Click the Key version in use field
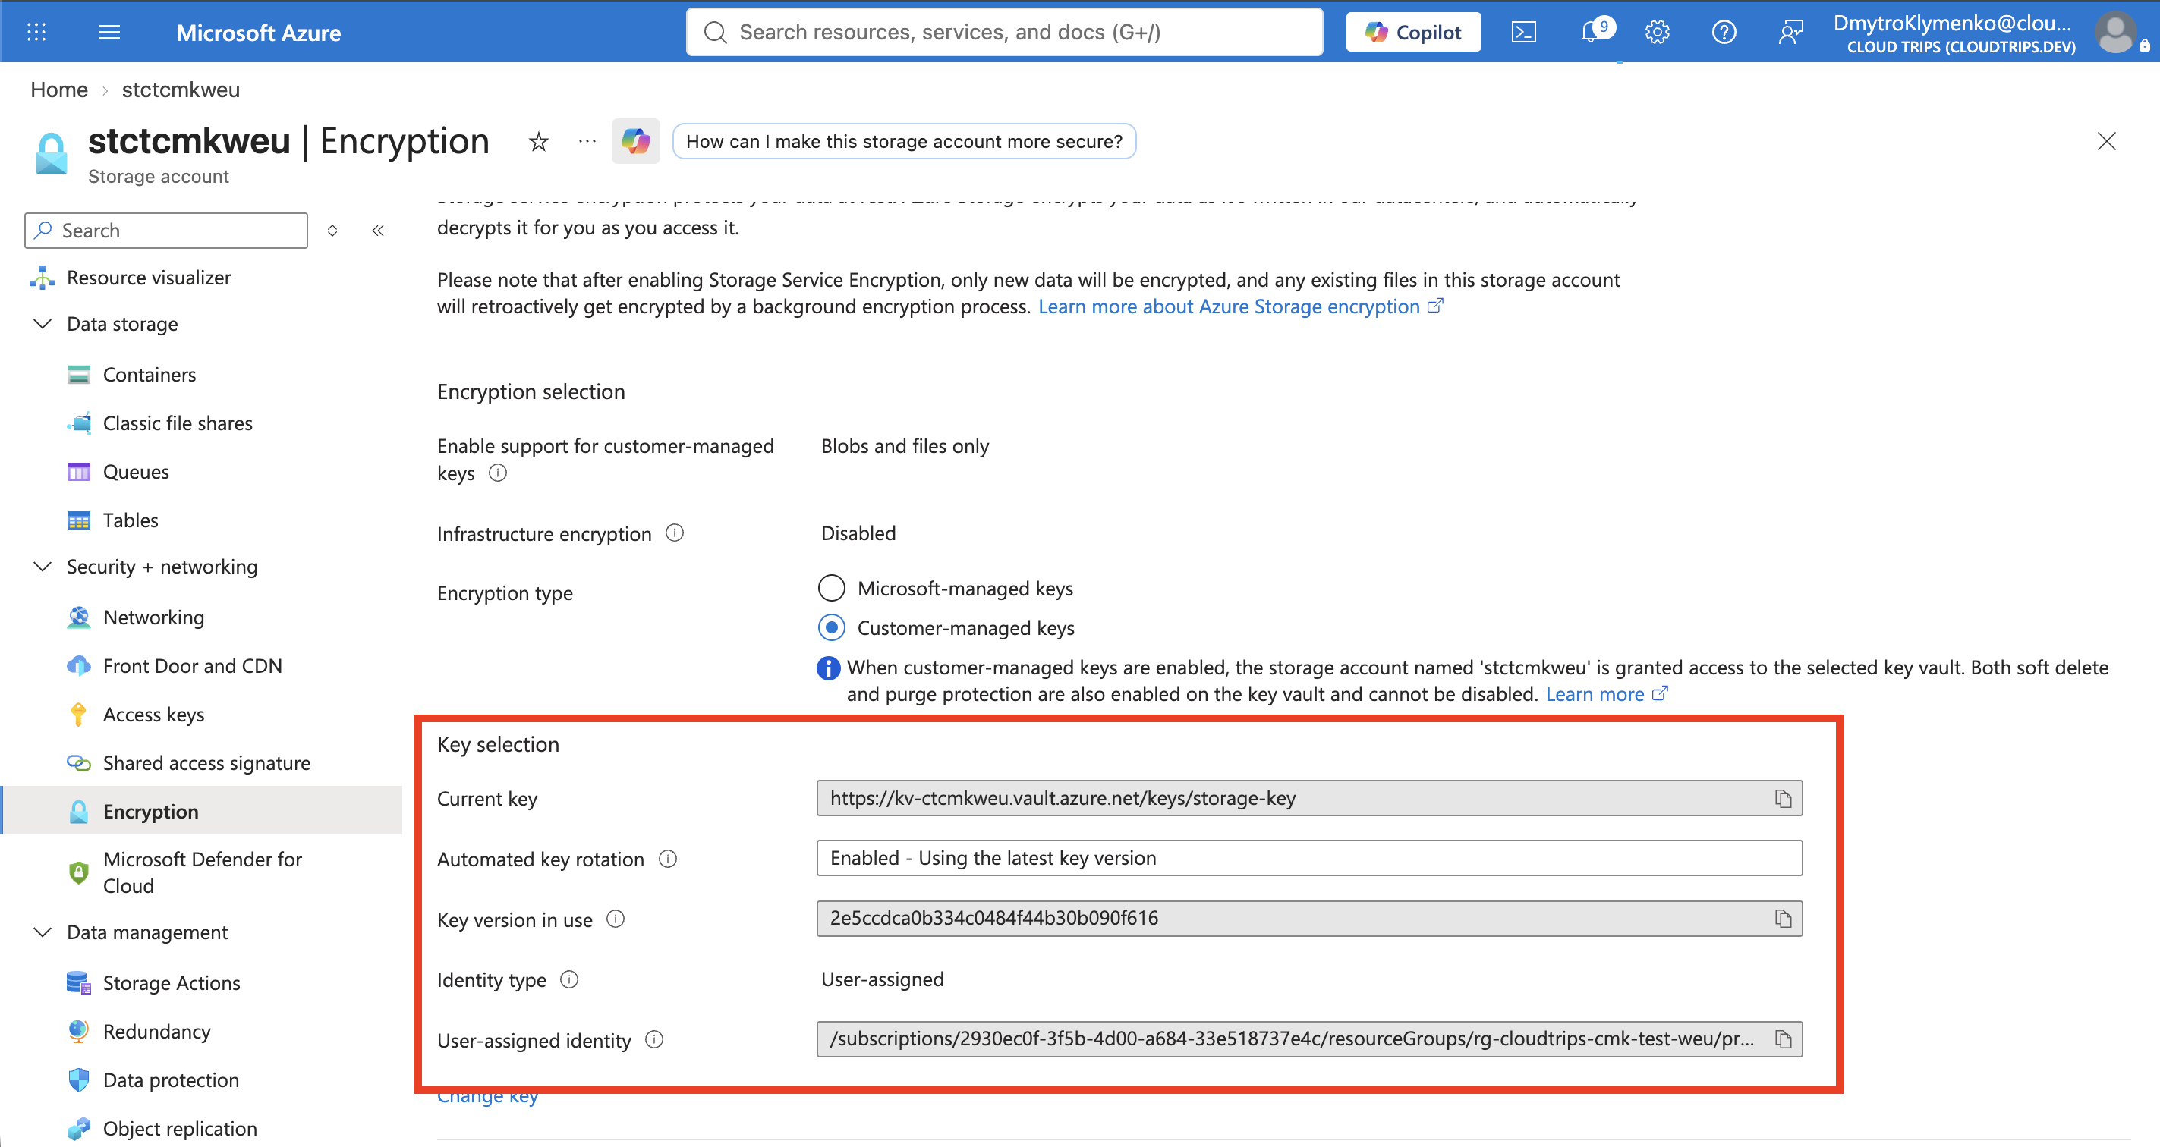The width and height of the screenshot is (2160, 1147). coord(1309,919)
